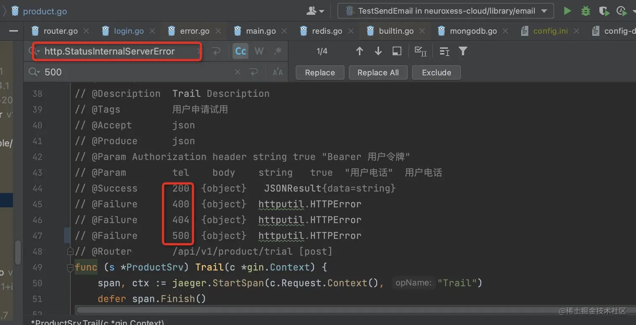Clear the replace field text
Viewport: 636px width, 325px height.
point(238,72)
